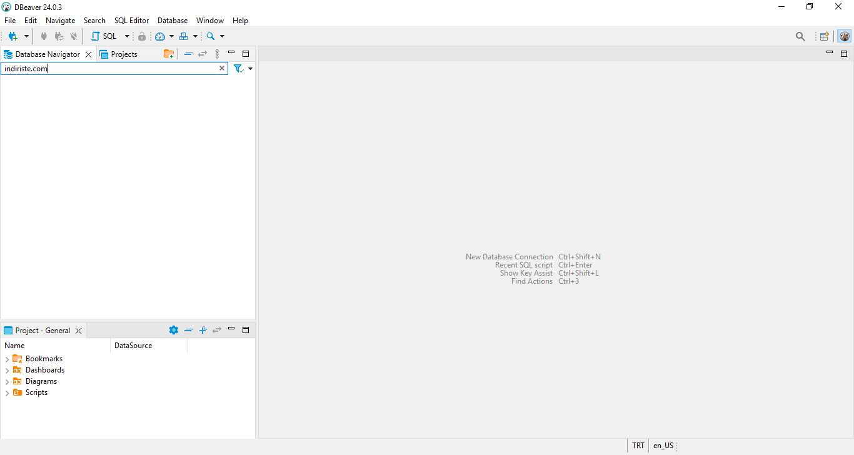Open the dashboard gauge icon
Viewport: 854px width, 455px height.
[x=160, y=36]
